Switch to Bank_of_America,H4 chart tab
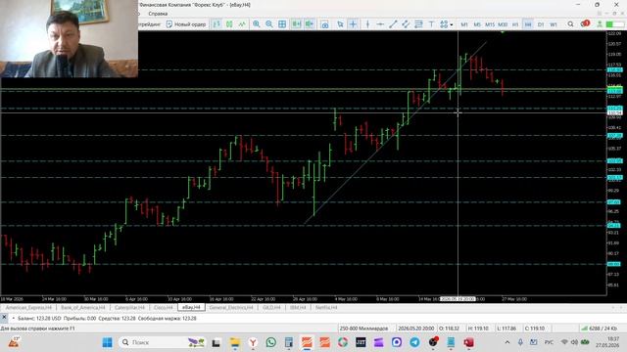The height and width of the screenshot is (352, 627). pos(82,308)
